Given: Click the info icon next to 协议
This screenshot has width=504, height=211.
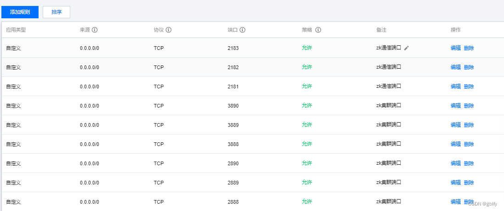Looking at the screenshot, I should coord(168,30).
